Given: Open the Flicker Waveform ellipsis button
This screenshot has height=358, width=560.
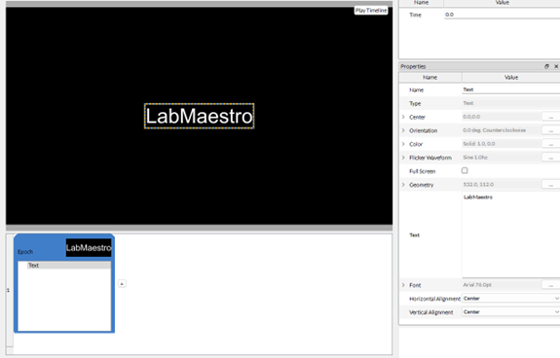Looking at the screenshot, I should tap(550, 158).
